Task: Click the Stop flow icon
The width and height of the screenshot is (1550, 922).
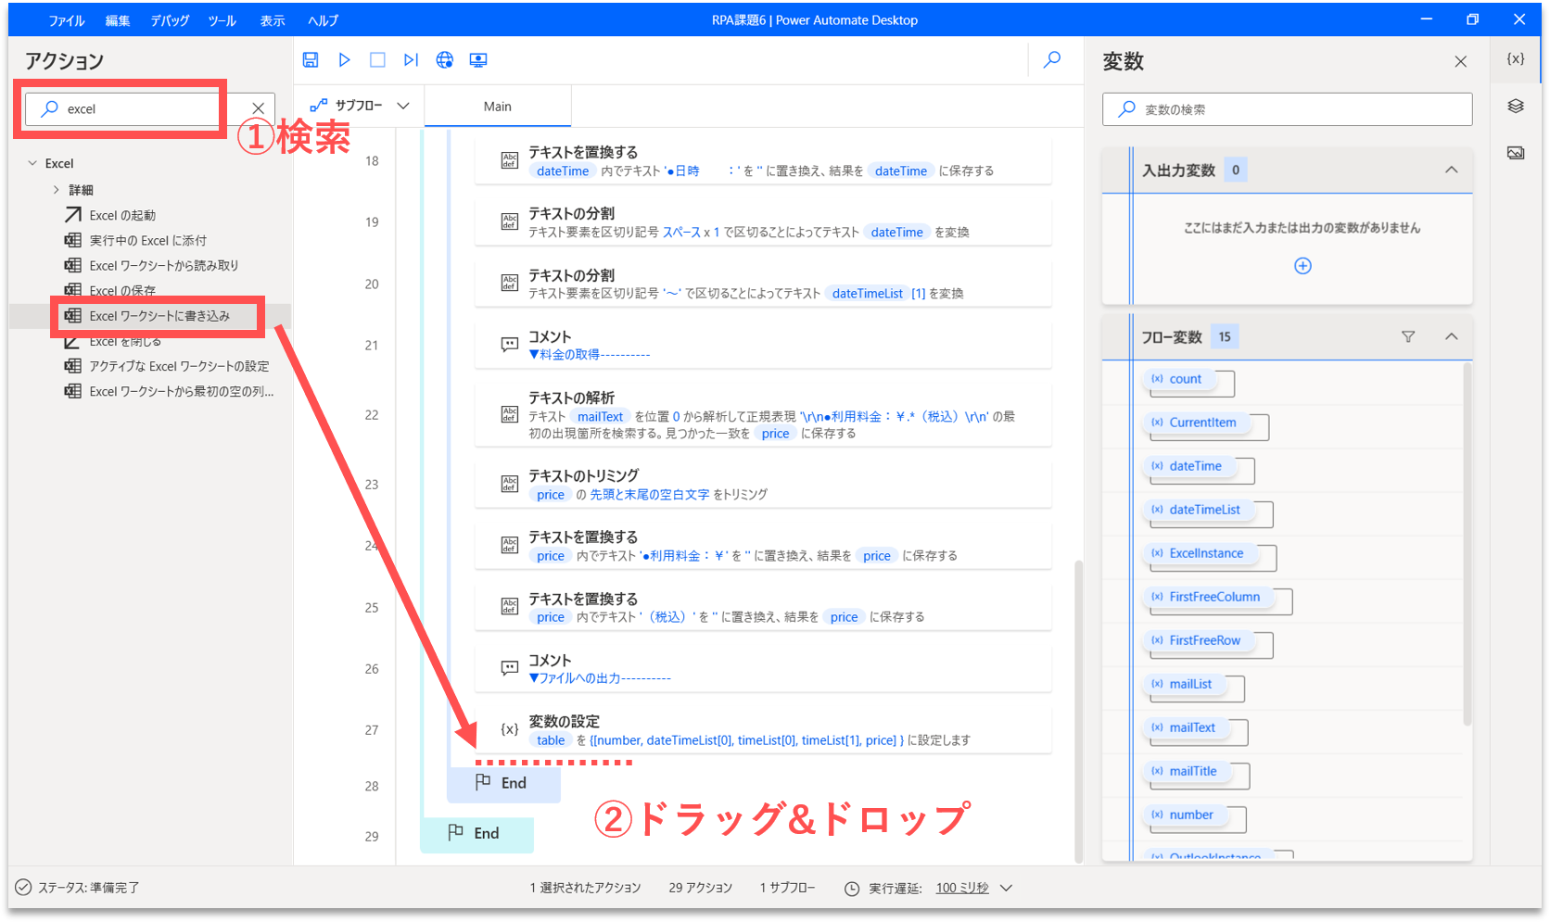Action: (377, 60)
